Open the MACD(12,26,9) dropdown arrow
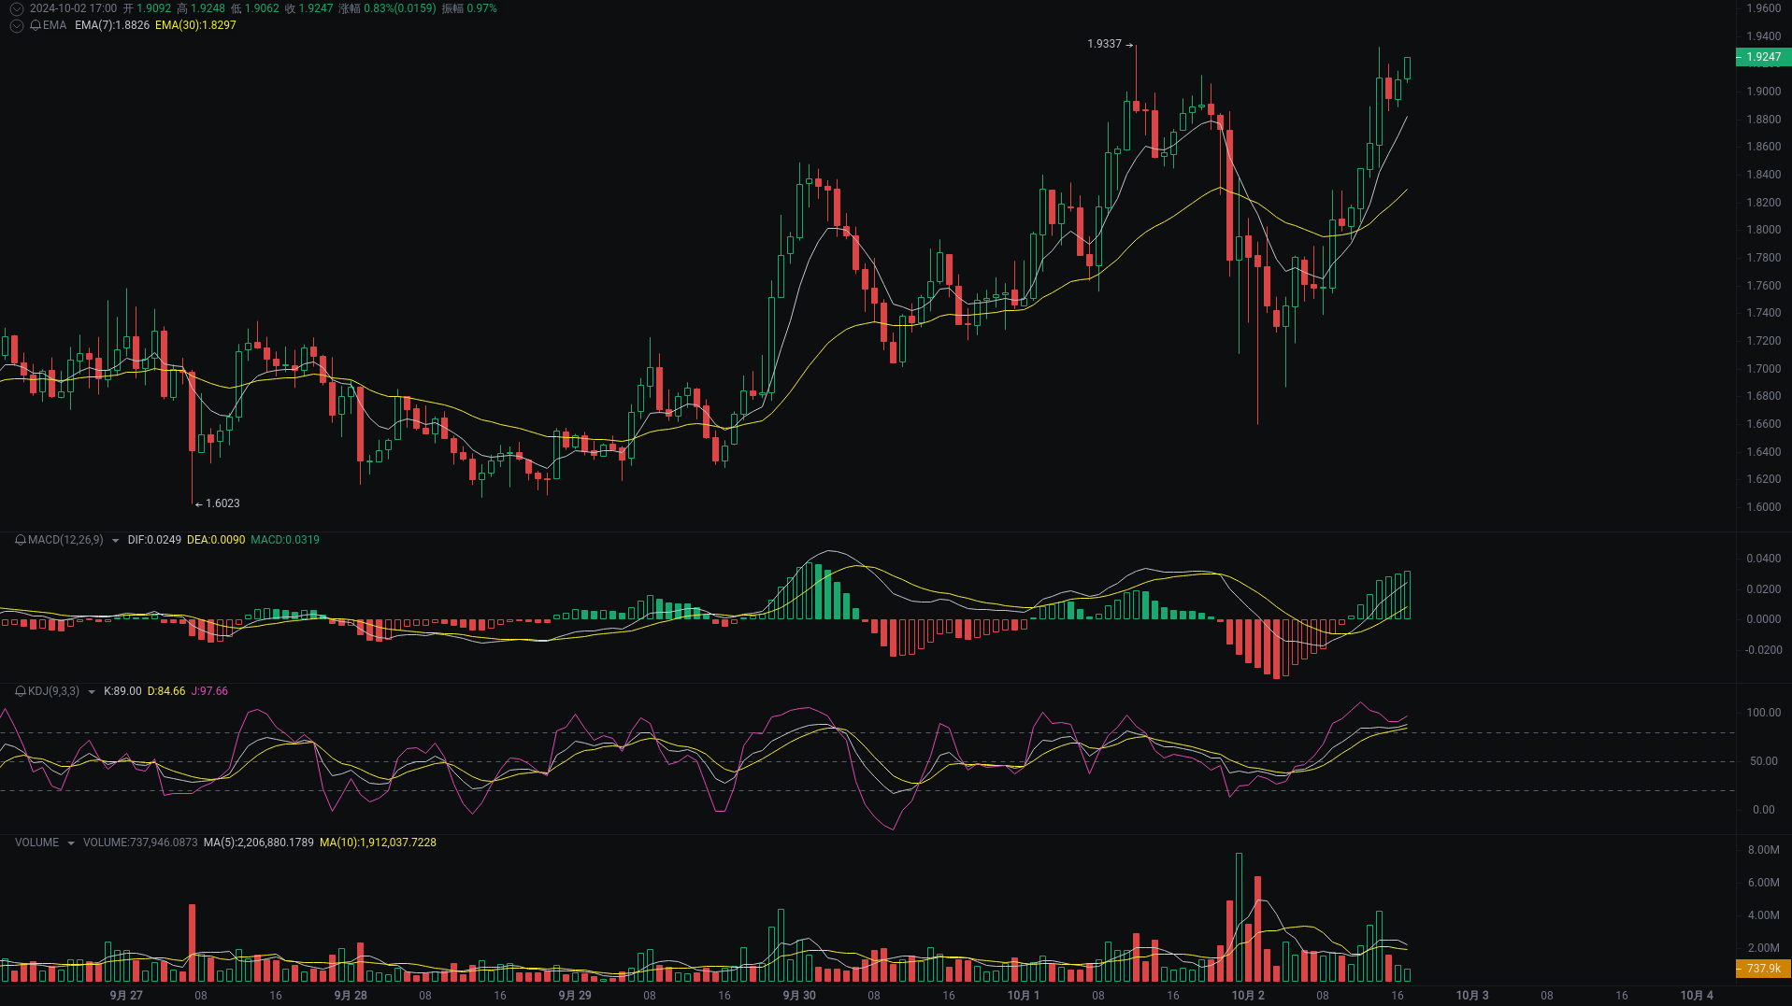 [x=115, y=541]
